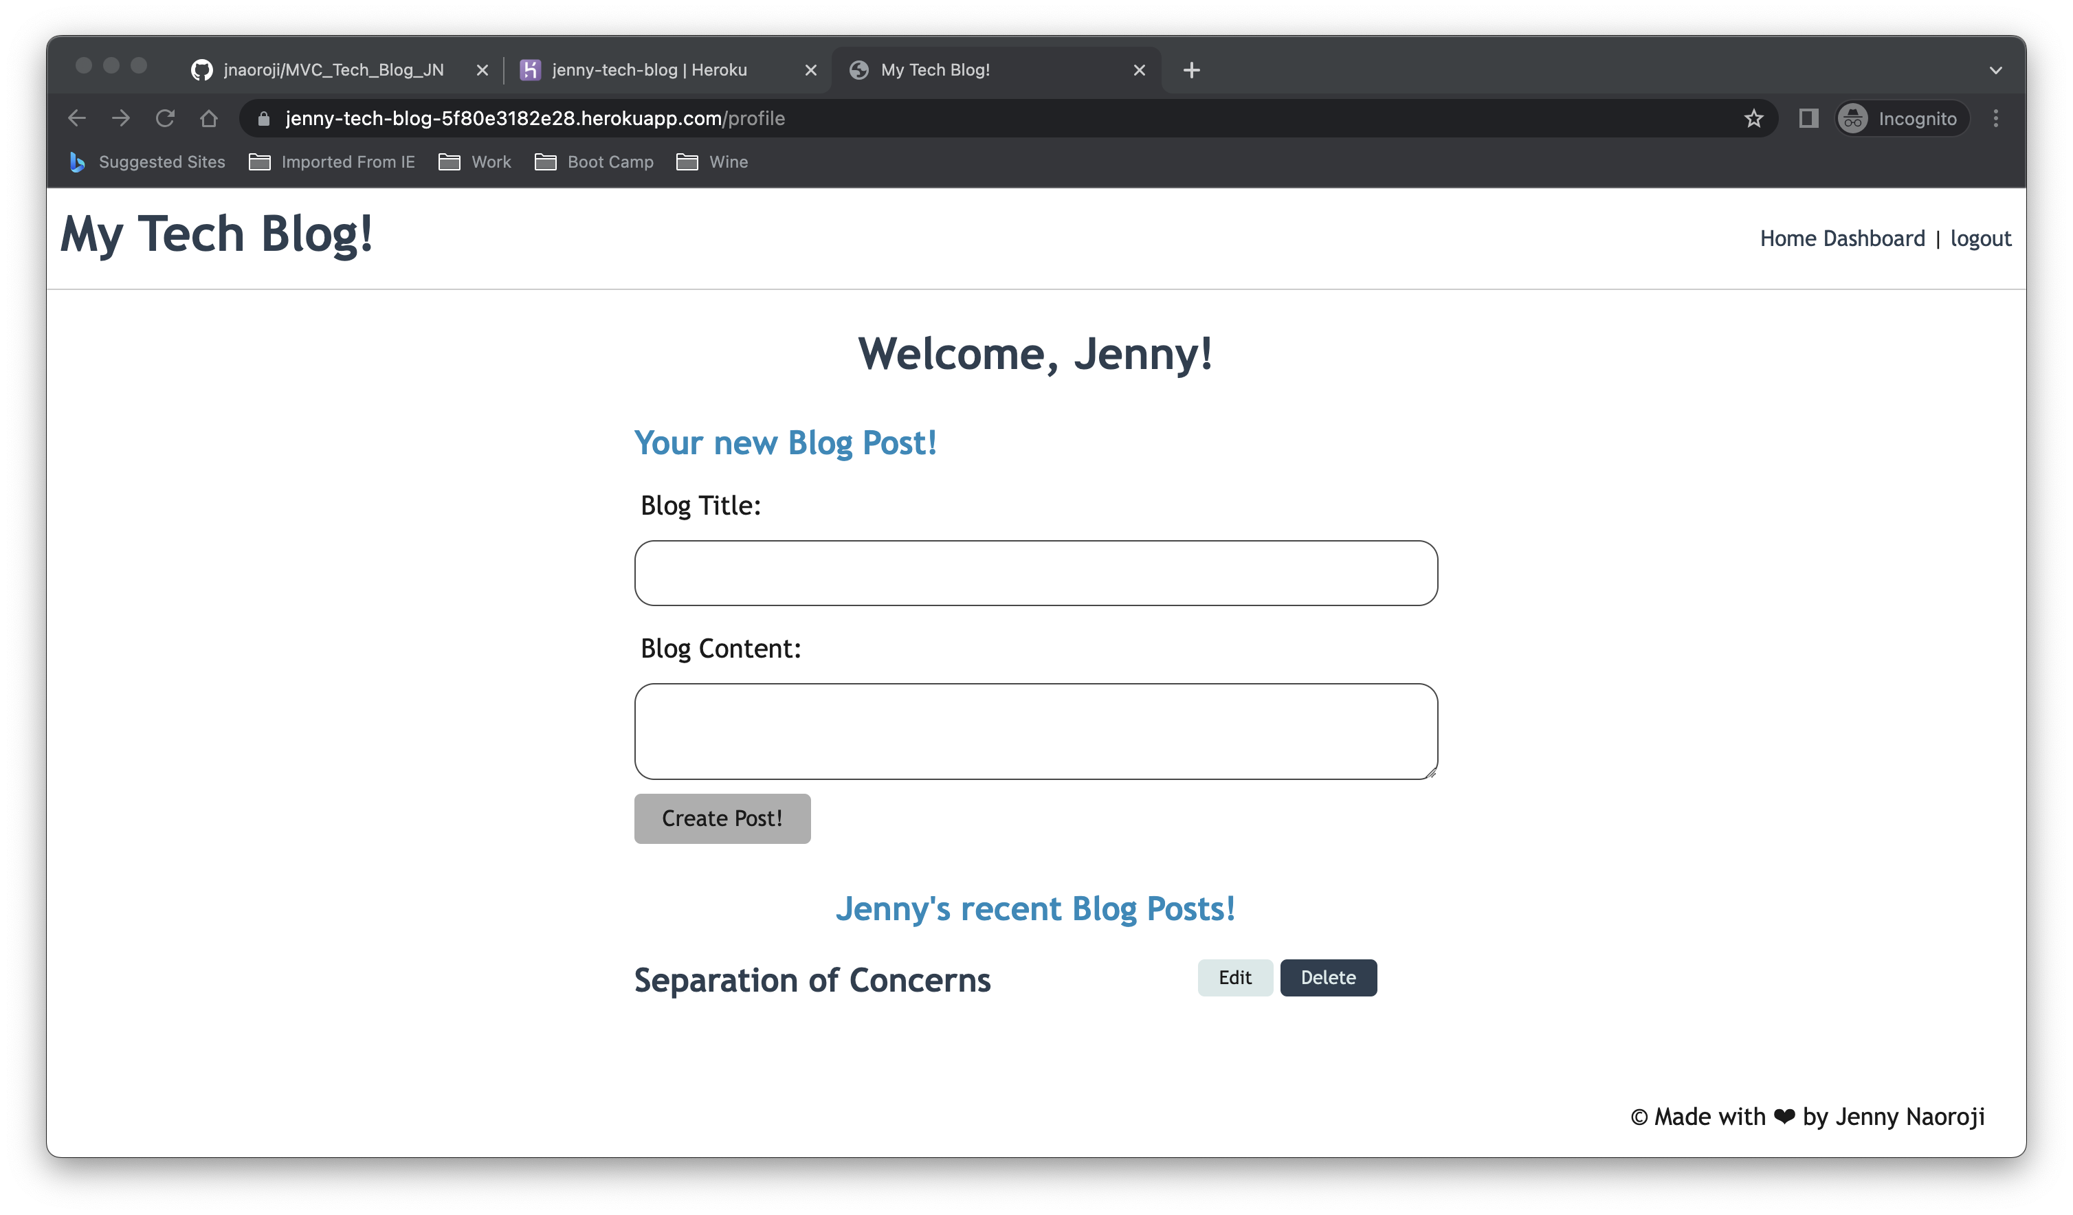Expand the tab search chevron
The height and width of the screenshot is (1215, 2073).
tap(1995, 71)
